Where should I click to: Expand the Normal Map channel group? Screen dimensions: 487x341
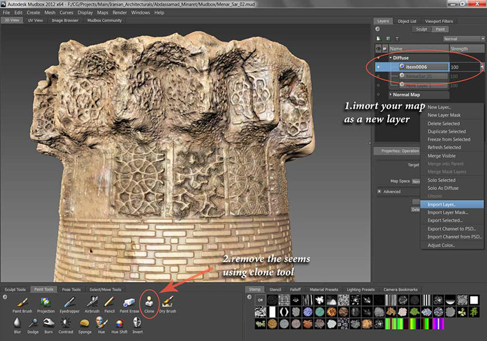tap(390, 95)
